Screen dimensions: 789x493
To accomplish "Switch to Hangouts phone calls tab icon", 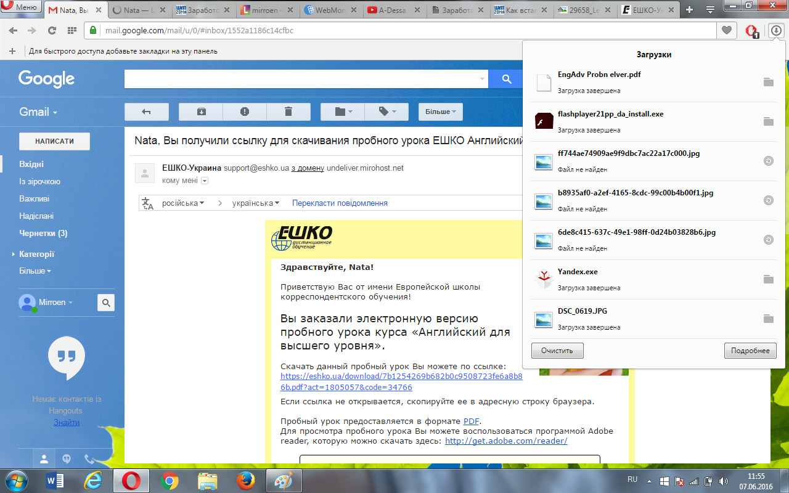I will (x=89, y=458).
